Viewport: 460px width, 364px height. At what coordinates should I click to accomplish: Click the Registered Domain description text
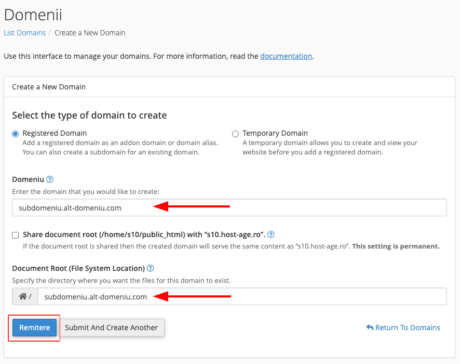(x=120, y=148)
